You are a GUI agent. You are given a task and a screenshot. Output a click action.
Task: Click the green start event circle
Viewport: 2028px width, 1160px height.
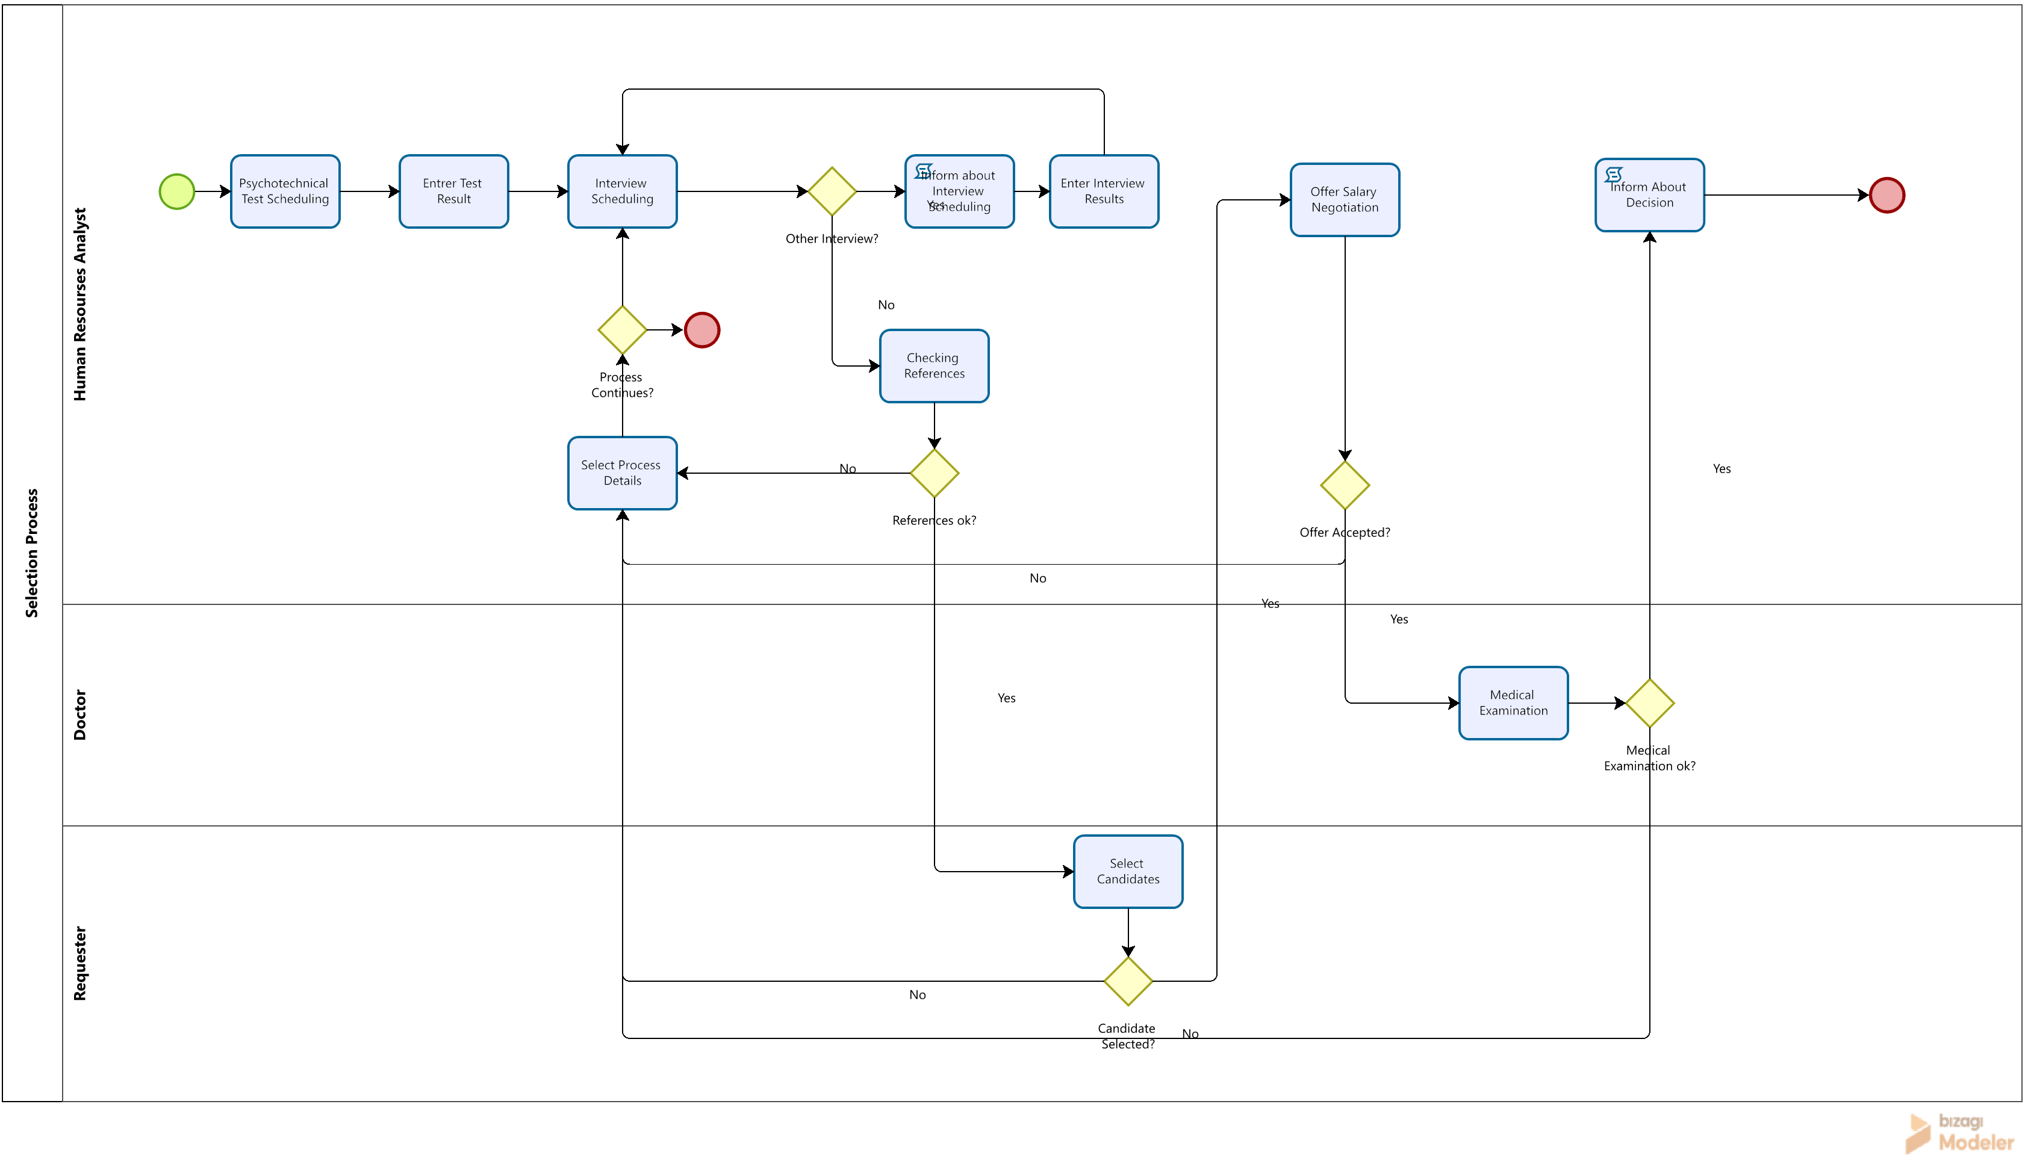click(177, 192)
